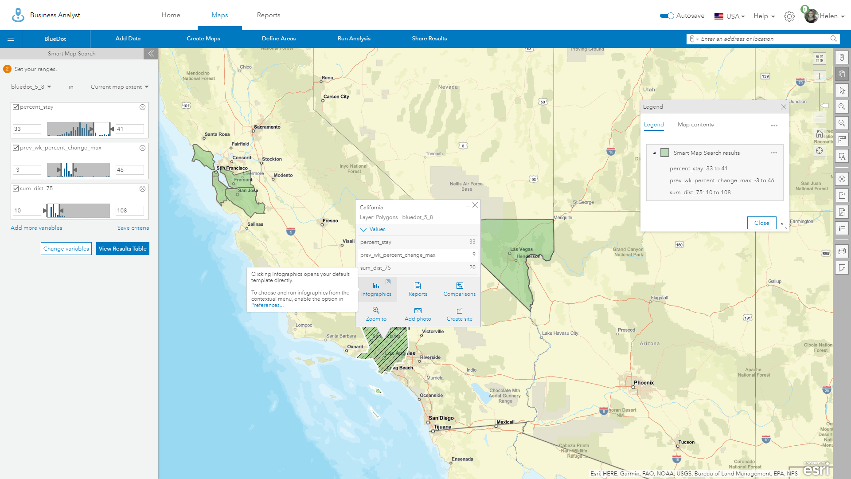Open the basemap gallery
The height and width of the screenshot is (479, 851).
click(819, 59)
